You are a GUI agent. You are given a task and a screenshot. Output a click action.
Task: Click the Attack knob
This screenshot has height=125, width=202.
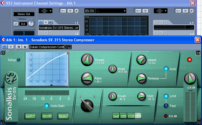coord(141,60)
